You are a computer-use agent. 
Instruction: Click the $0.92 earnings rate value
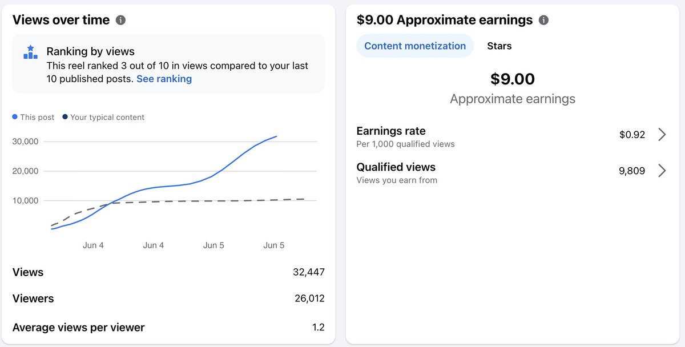[632, 135]
